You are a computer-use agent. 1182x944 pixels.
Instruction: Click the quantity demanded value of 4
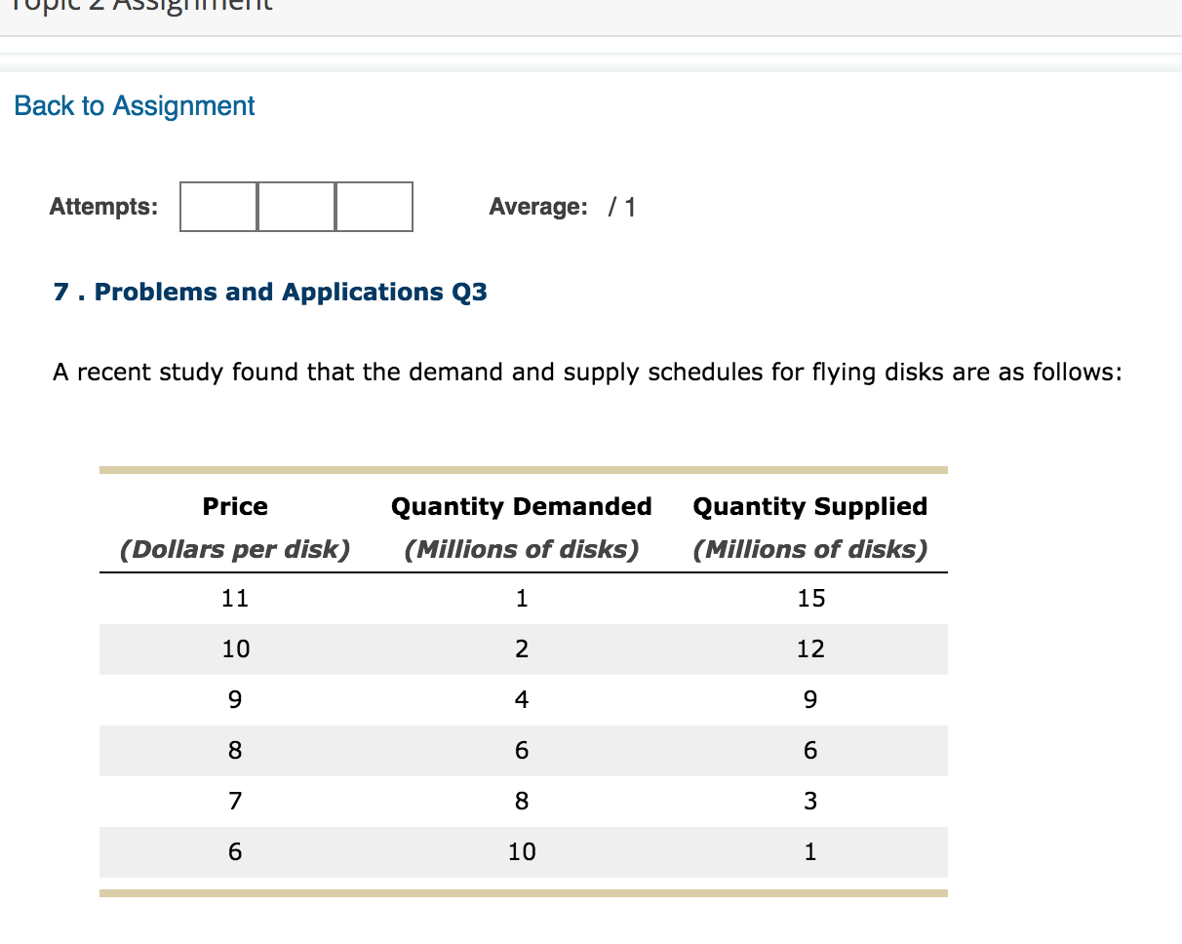521,699
